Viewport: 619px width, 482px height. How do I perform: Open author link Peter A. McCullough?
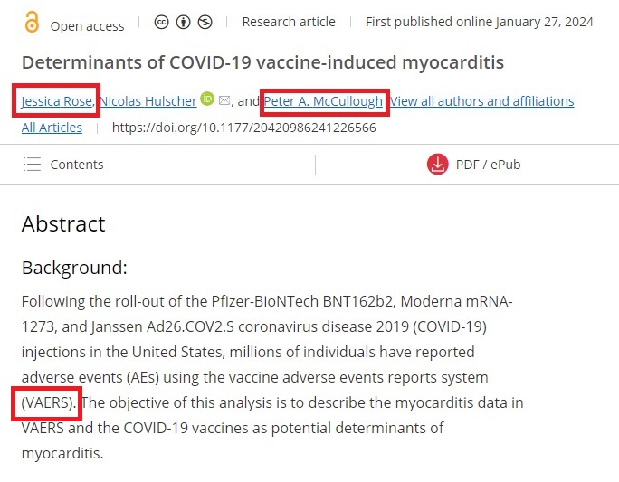pos(323,101)
